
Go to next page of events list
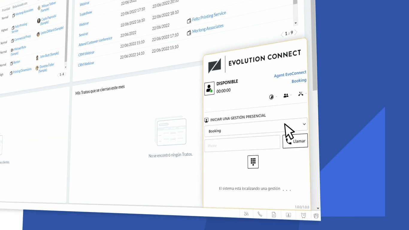(x=296, y=32)
